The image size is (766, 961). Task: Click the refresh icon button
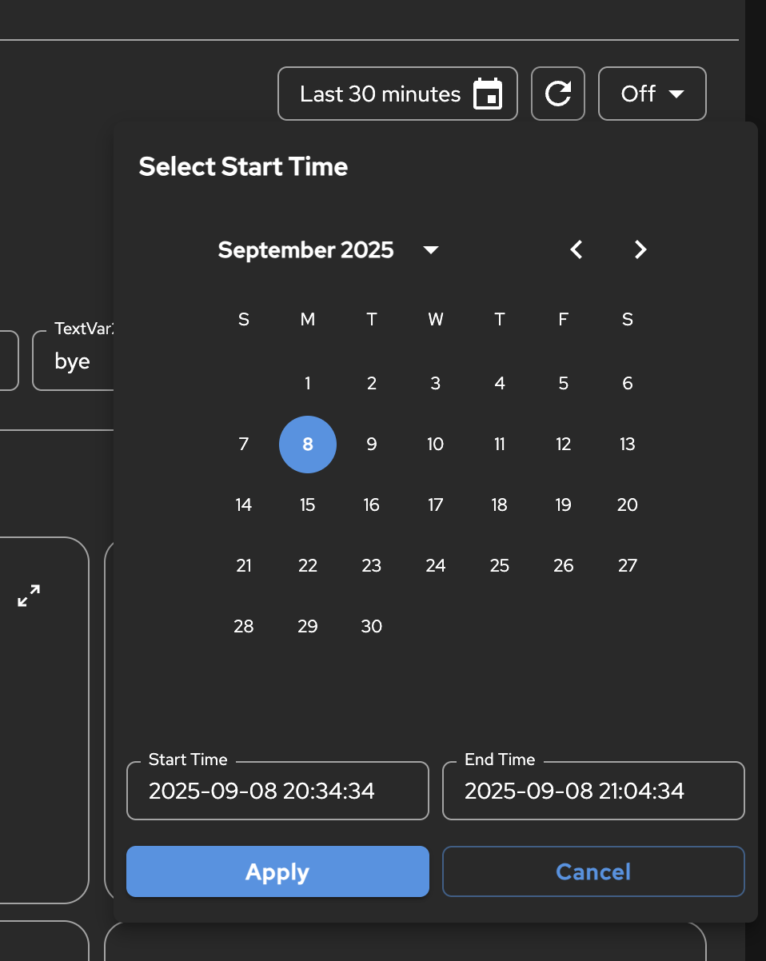558,94
